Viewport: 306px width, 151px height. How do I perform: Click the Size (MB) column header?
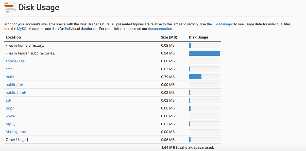pos(169,37)
